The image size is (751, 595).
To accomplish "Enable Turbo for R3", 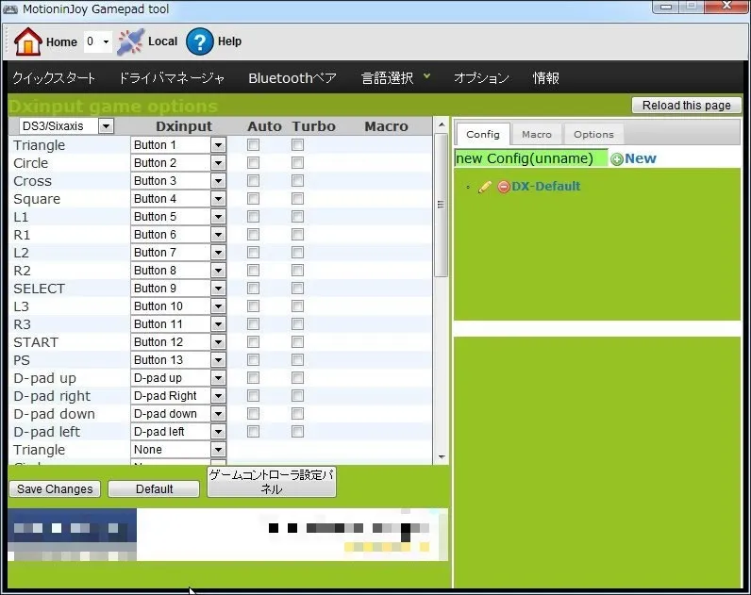I will pyautogui.click(x=297, y=324).
